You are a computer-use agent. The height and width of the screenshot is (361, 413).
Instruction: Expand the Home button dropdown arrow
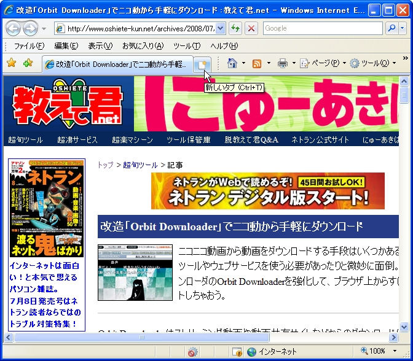243,63
